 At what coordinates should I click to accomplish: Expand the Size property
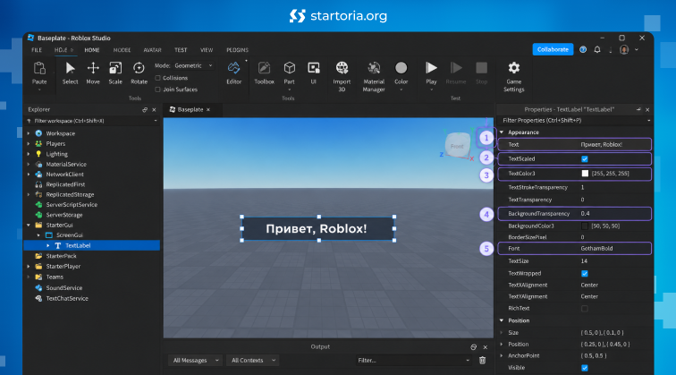pyautogui.click(x=502, y=333)
